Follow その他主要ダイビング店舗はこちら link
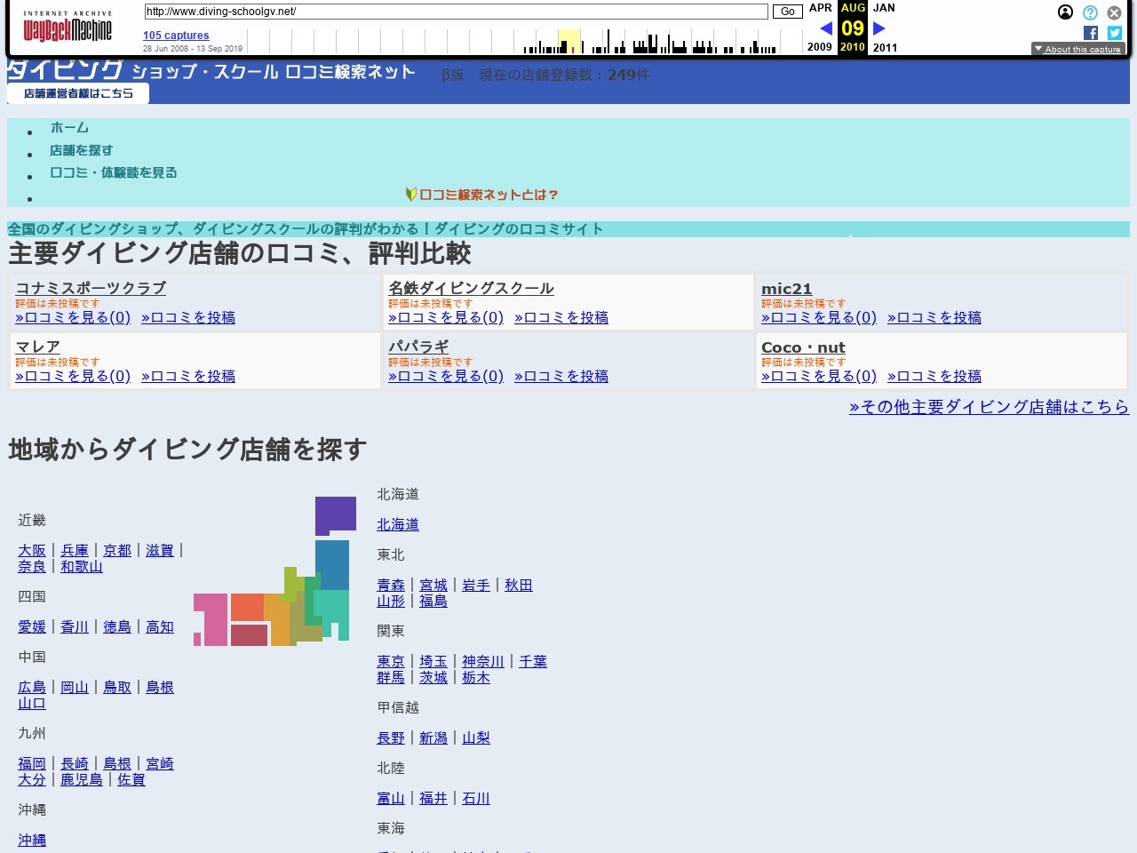1137x853 pixels. pyautogui.click(x=989, y=407)
